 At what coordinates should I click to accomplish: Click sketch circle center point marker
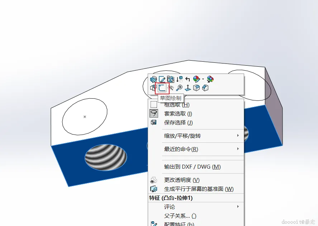tap(85, 117)
